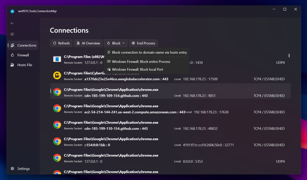Click the first process's blue window icon
Viewport: 307px width, 180px height.
pos(57,59)
